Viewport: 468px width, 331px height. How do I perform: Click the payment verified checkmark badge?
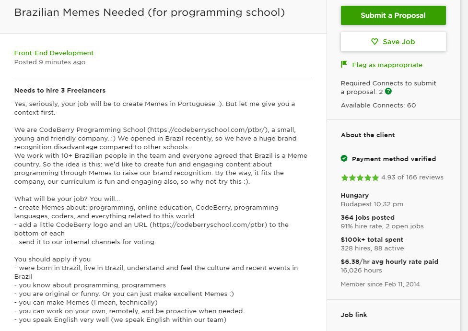pos(344,158)
